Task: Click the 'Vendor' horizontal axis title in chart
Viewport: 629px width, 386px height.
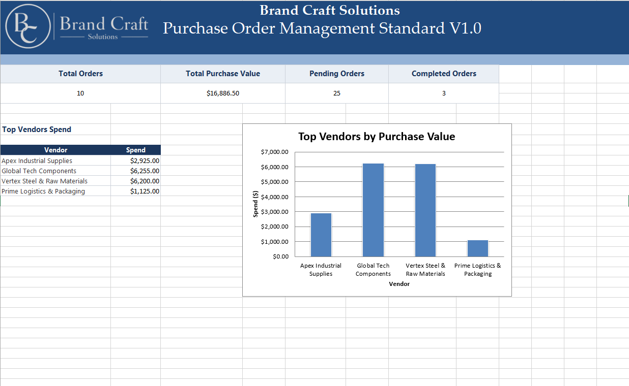Action: [399, 284]
